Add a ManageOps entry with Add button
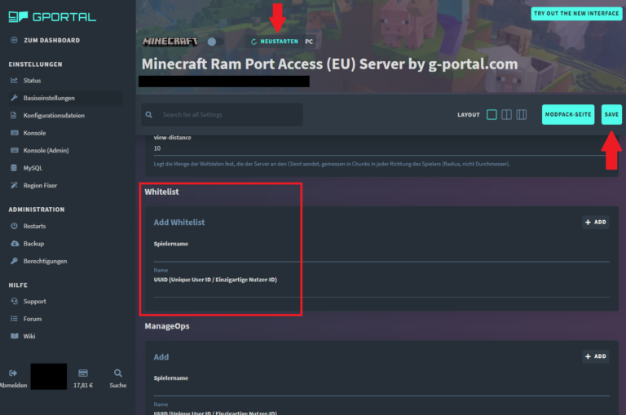The width and height of the screenshot is (626, 415). point(596,356)
